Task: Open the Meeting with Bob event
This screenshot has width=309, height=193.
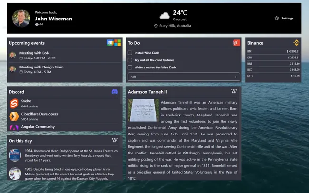Action: [x=65, y=55]
